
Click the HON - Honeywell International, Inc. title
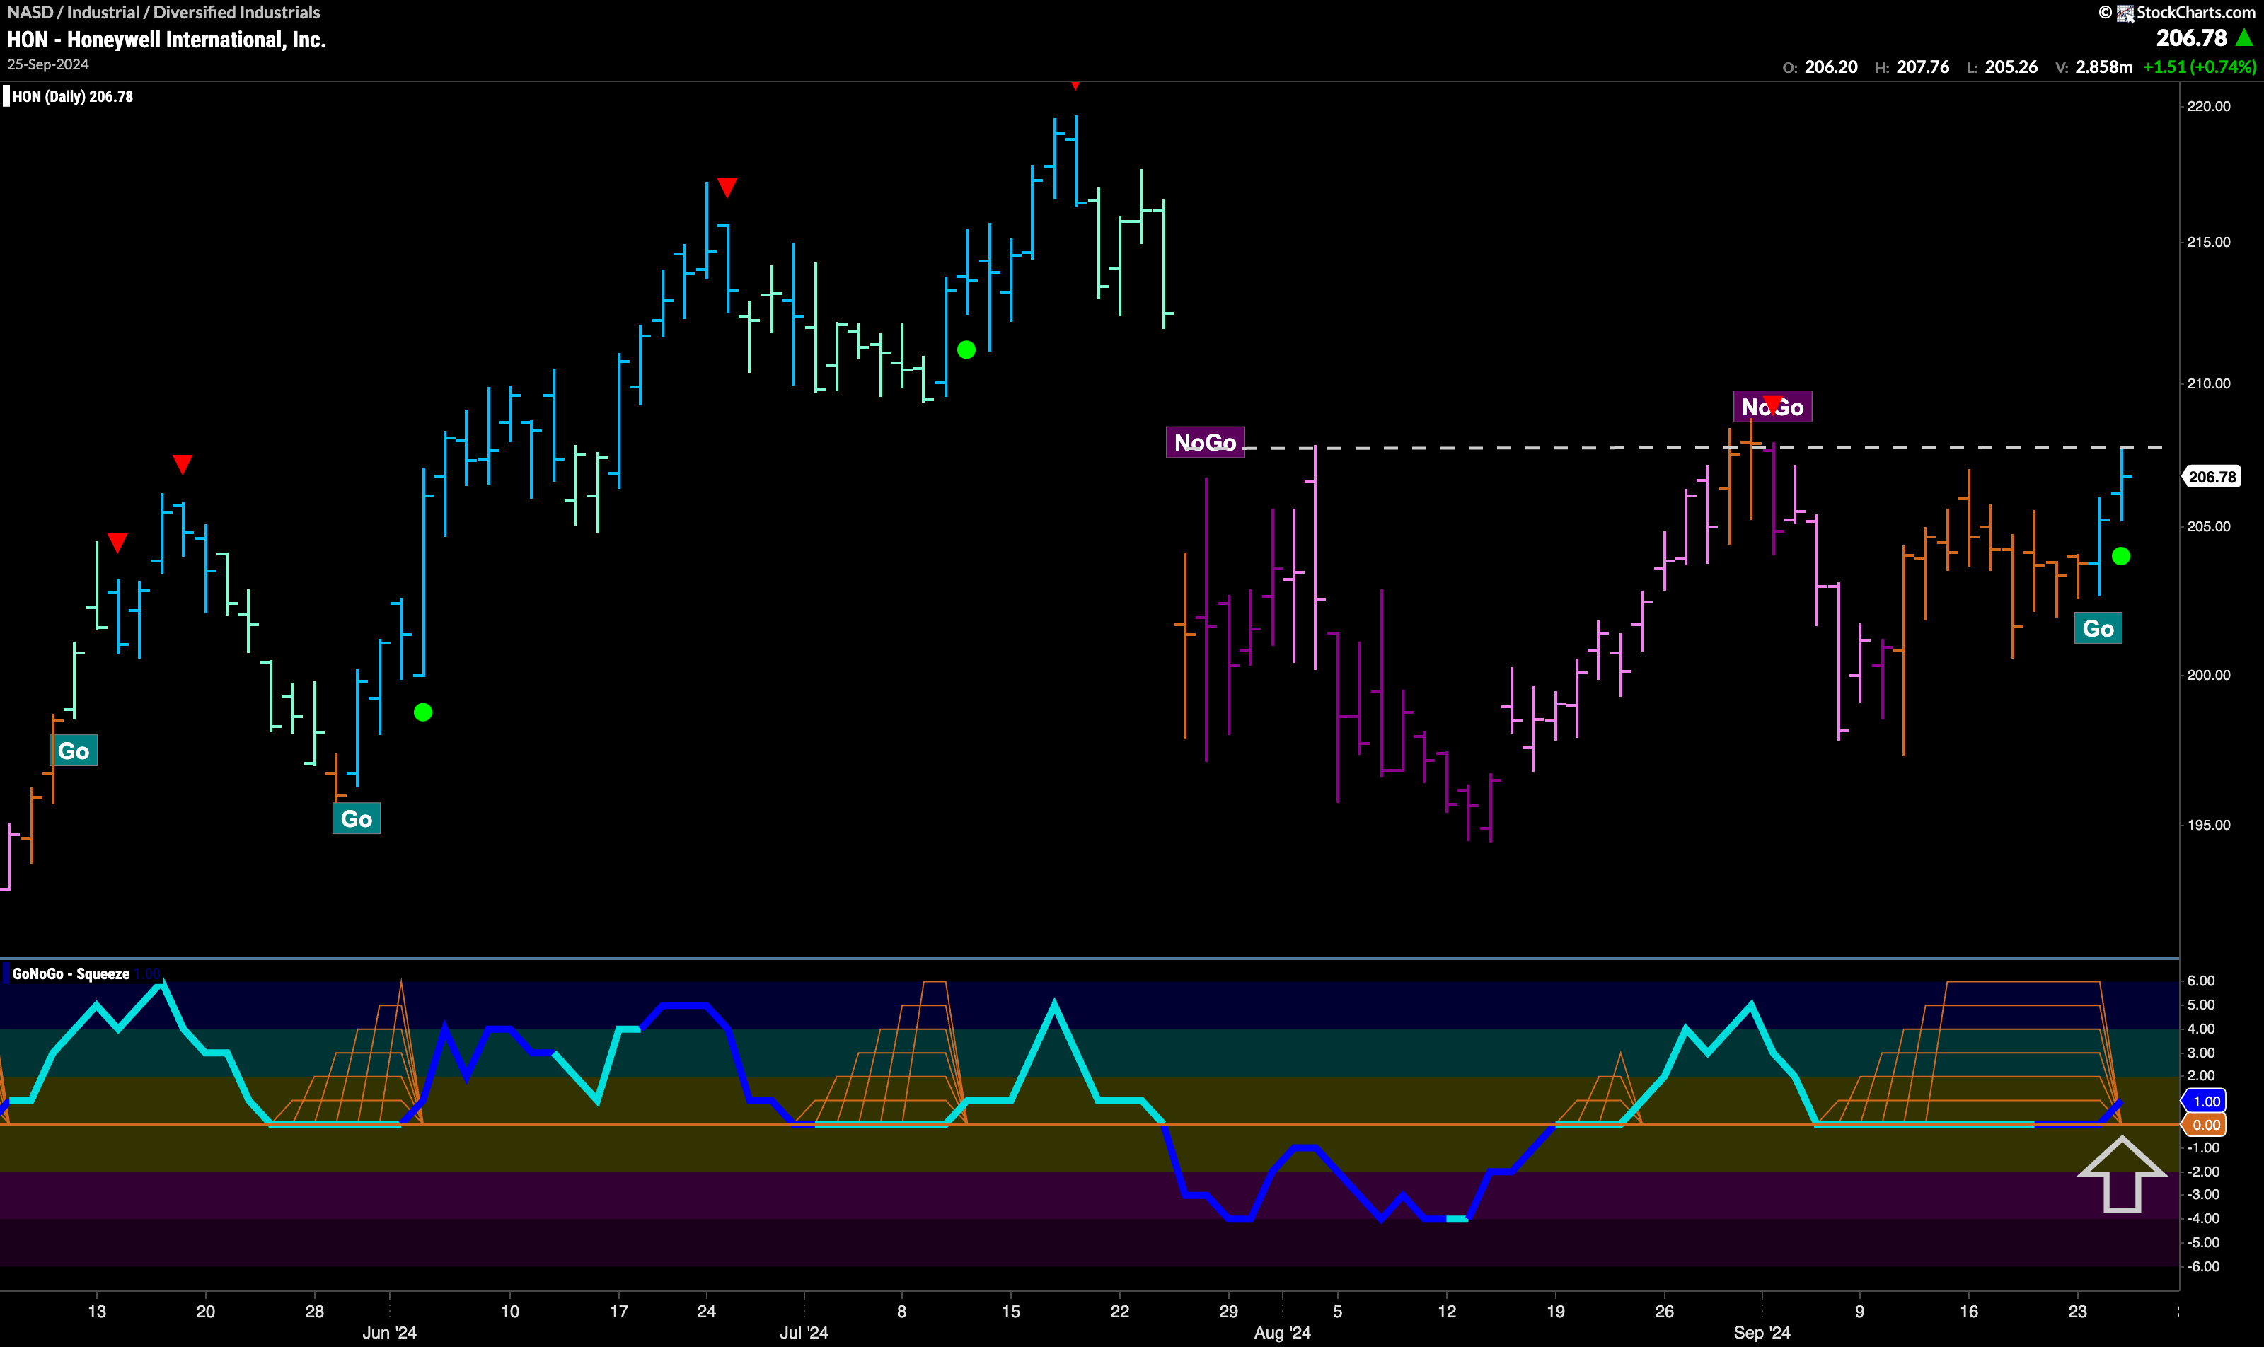[x=166, y=39]
